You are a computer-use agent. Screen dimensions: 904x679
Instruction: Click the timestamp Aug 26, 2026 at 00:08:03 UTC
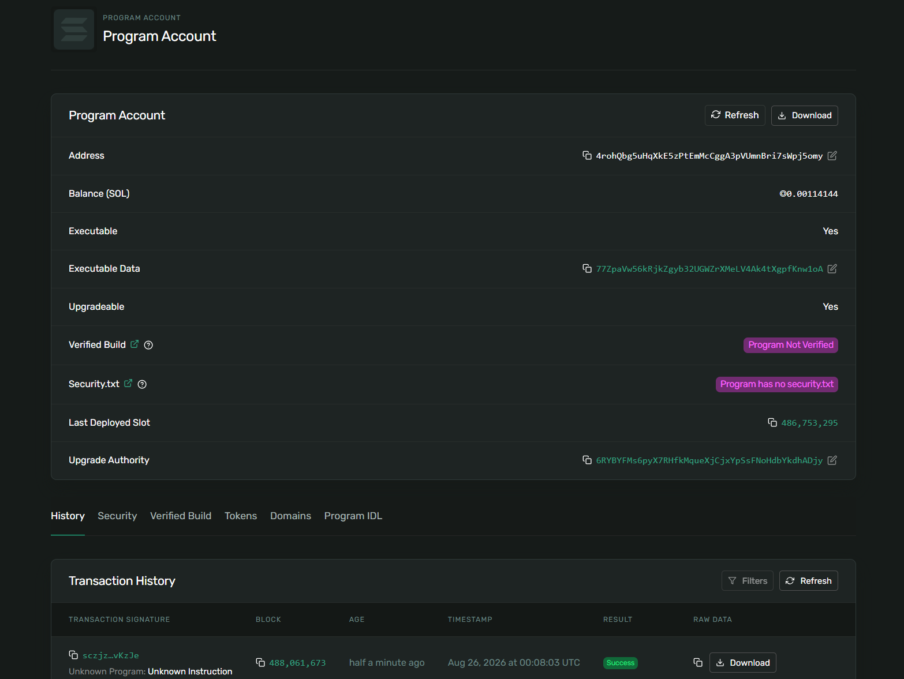click(x=514, y=662)
